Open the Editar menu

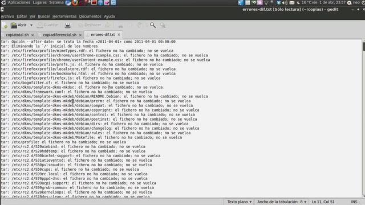click(22, 17)
